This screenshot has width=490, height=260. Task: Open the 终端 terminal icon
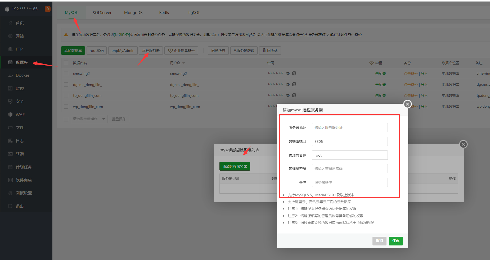[x=10, y=154]
